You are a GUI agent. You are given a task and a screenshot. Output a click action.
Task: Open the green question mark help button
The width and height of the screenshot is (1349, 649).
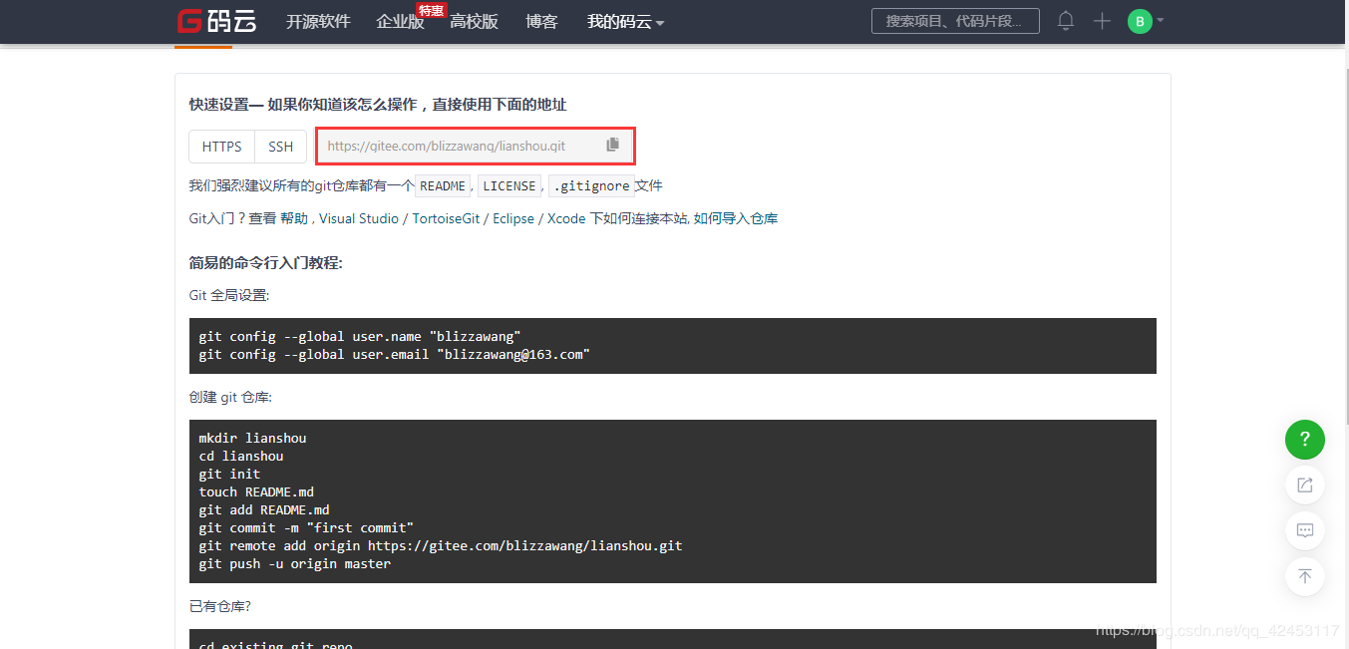click(x=1305, y=440)
